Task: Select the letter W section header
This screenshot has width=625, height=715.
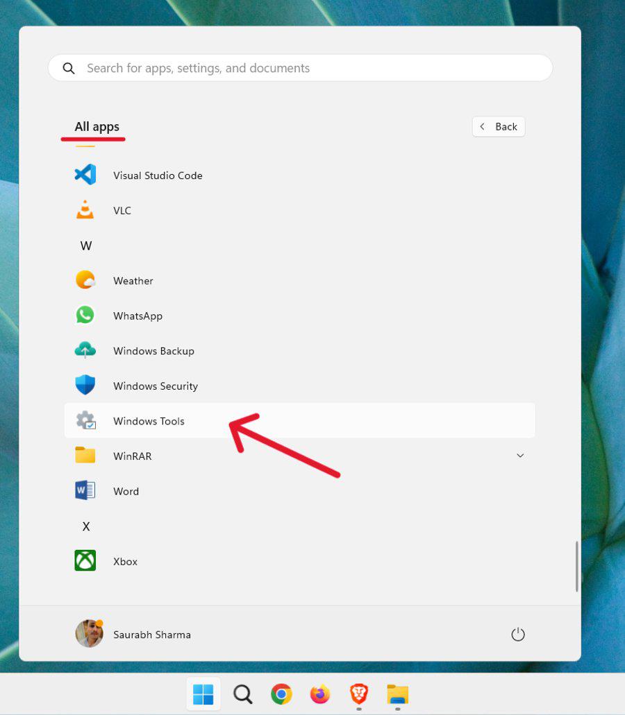Action: pos(85,245)
